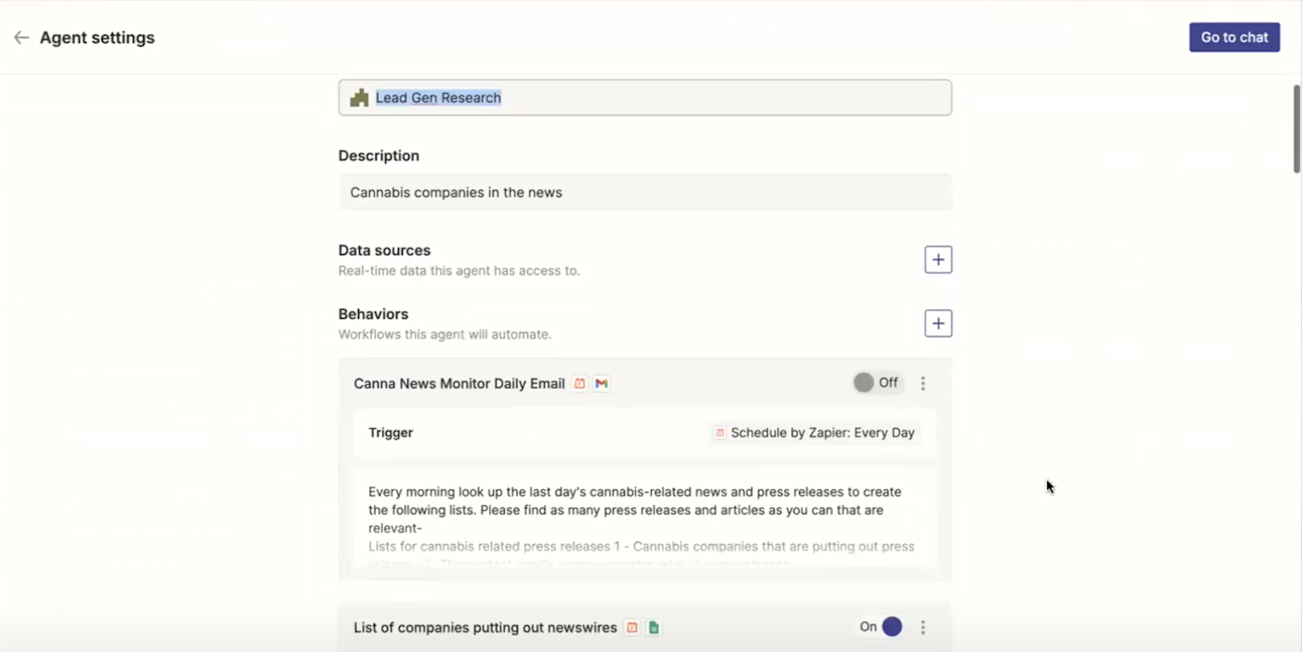1302x652 pixels.
Task: Open the Canna News Monitor Daily Email behavior
Action: [x=459, y=383]
